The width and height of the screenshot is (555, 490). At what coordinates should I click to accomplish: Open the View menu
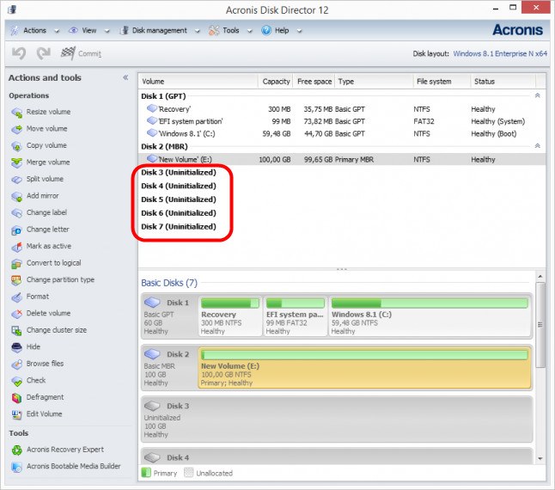point(88,30)
